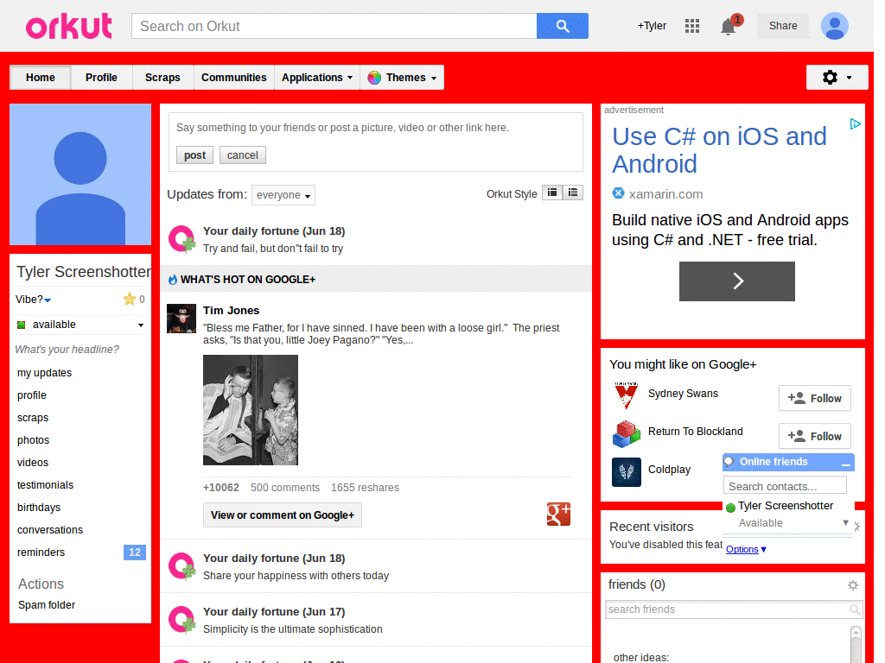This screenshot has height=663, width=885.
Task: Click the Jun 17 daily fortune icon
Action: [x=181, y=620]
